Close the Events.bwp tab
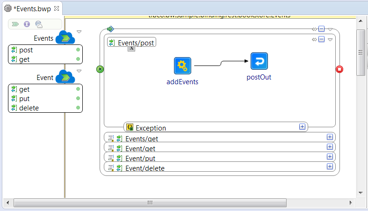The image size is (368, 211). [x=56, y=8]
